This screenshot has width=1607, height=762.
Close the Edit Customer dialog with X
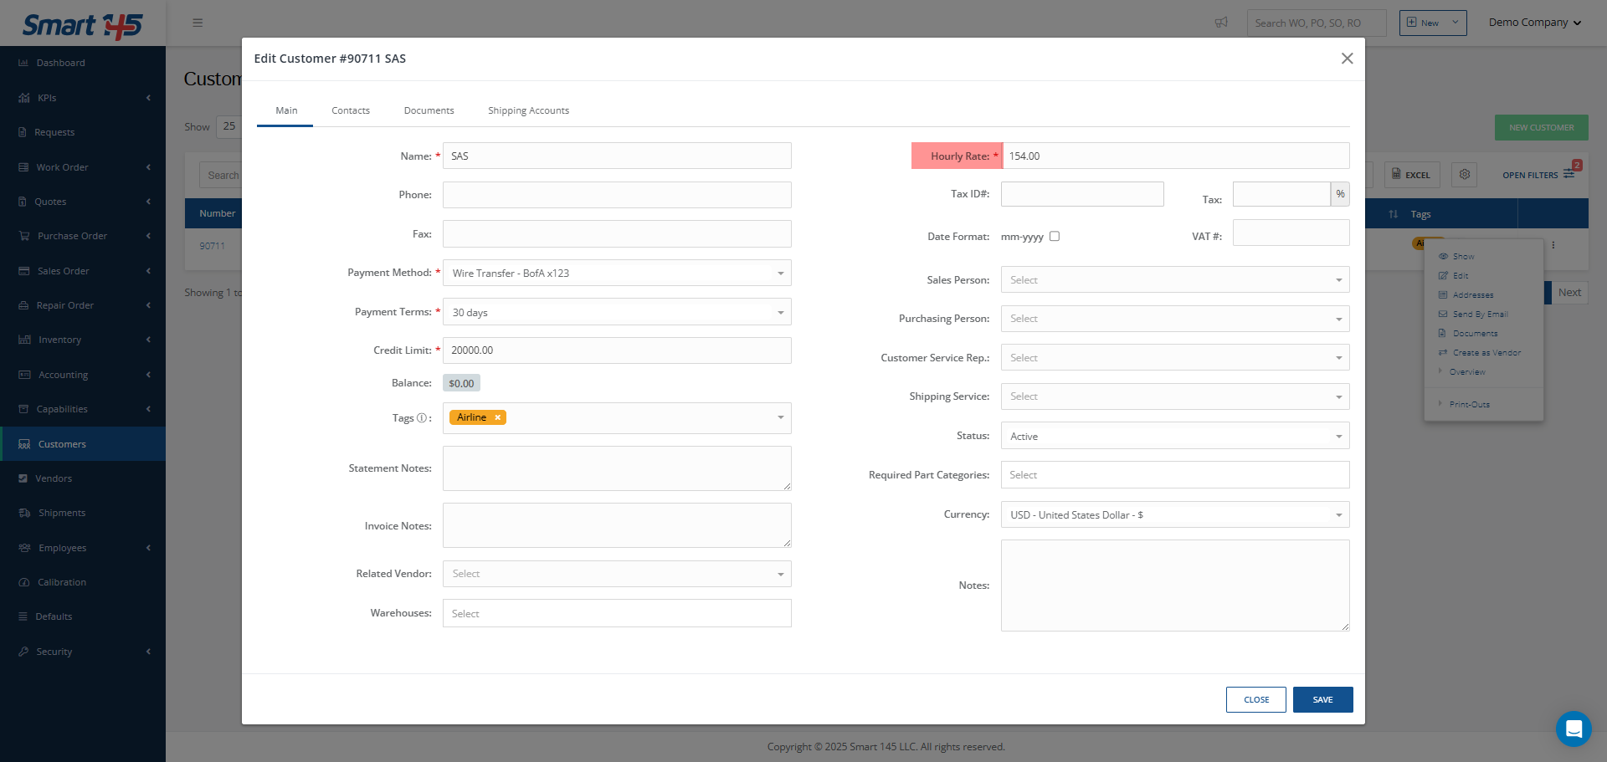coord(1347,59)
